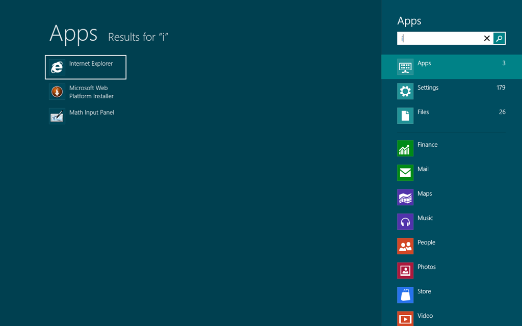Select the Music headphones icon
This screenshot has height=326, width=522.
point(405,222)
